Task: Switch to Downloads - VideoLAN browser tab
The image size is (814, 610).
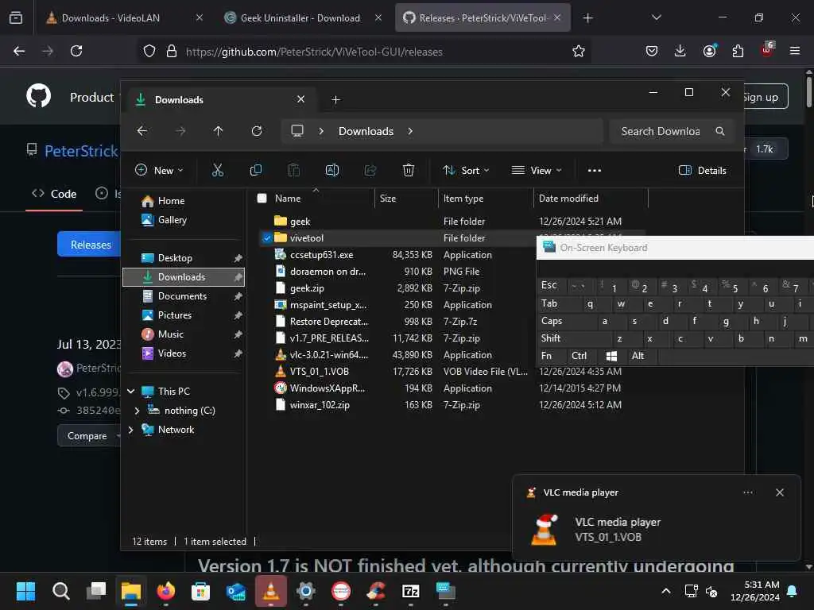Action: (x=123, y=17)
